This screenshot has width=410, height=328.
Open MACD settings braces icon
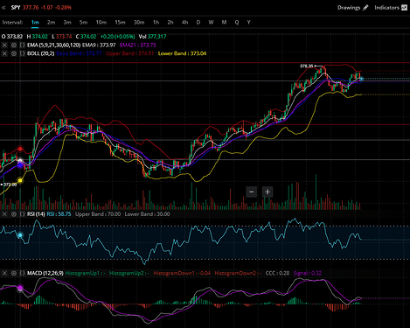click(22, 273)
